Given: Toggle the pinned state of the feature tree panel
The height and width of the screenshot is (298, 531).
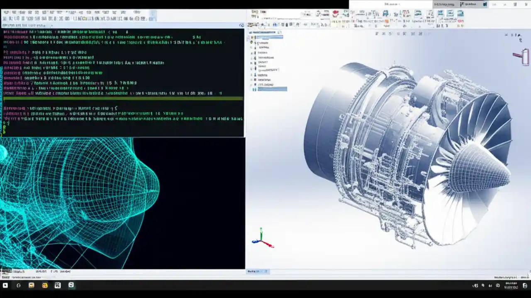Looking at the screenshot, I should tap(279, 32).
